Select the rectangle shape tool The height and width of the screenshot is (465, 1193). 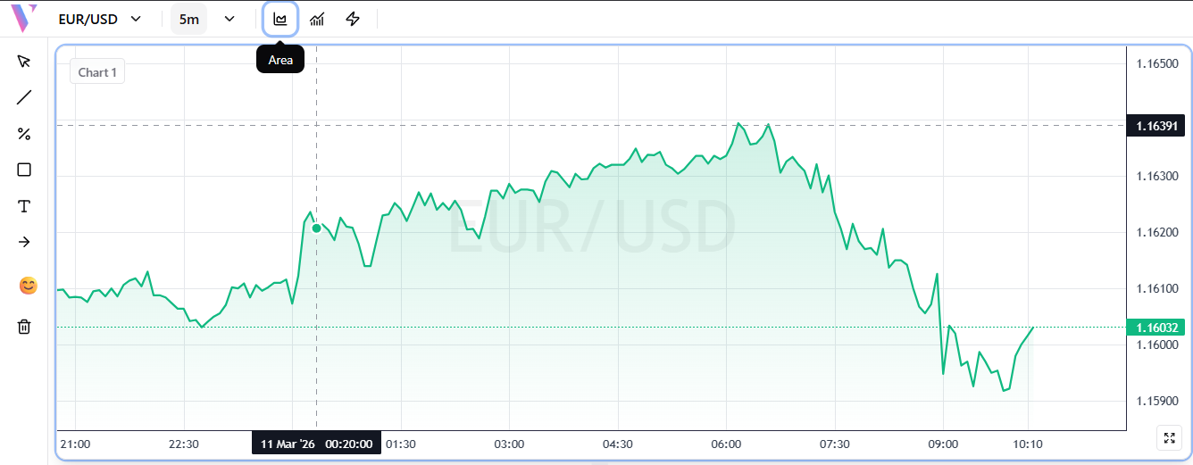[x=24, y=170]
